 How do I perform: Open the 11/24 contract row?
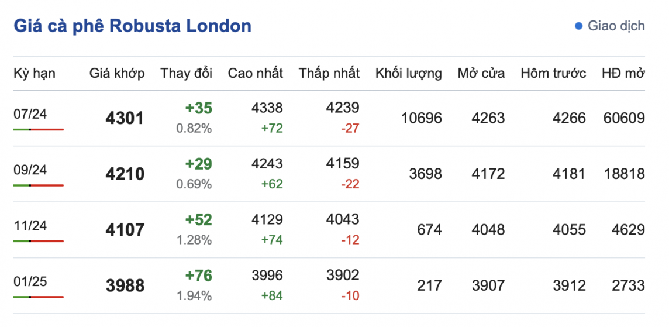click(30, 226)
